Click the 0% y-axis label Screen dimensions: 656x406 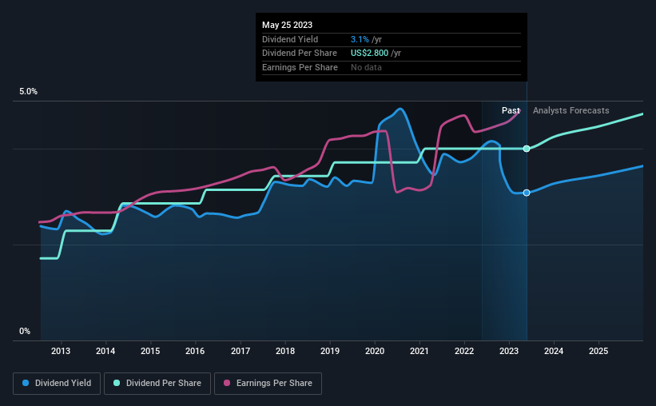click(25, 331)
